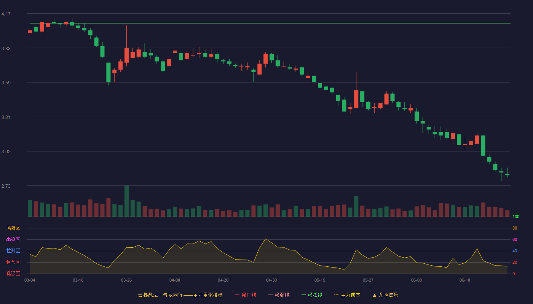
Task: Click the 3.59 price axis label
Action: click(6, 83)
